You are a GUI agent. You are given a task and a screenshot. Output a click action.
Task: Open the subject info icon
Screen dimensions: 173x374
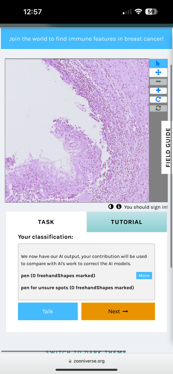[x=119, y=207]
